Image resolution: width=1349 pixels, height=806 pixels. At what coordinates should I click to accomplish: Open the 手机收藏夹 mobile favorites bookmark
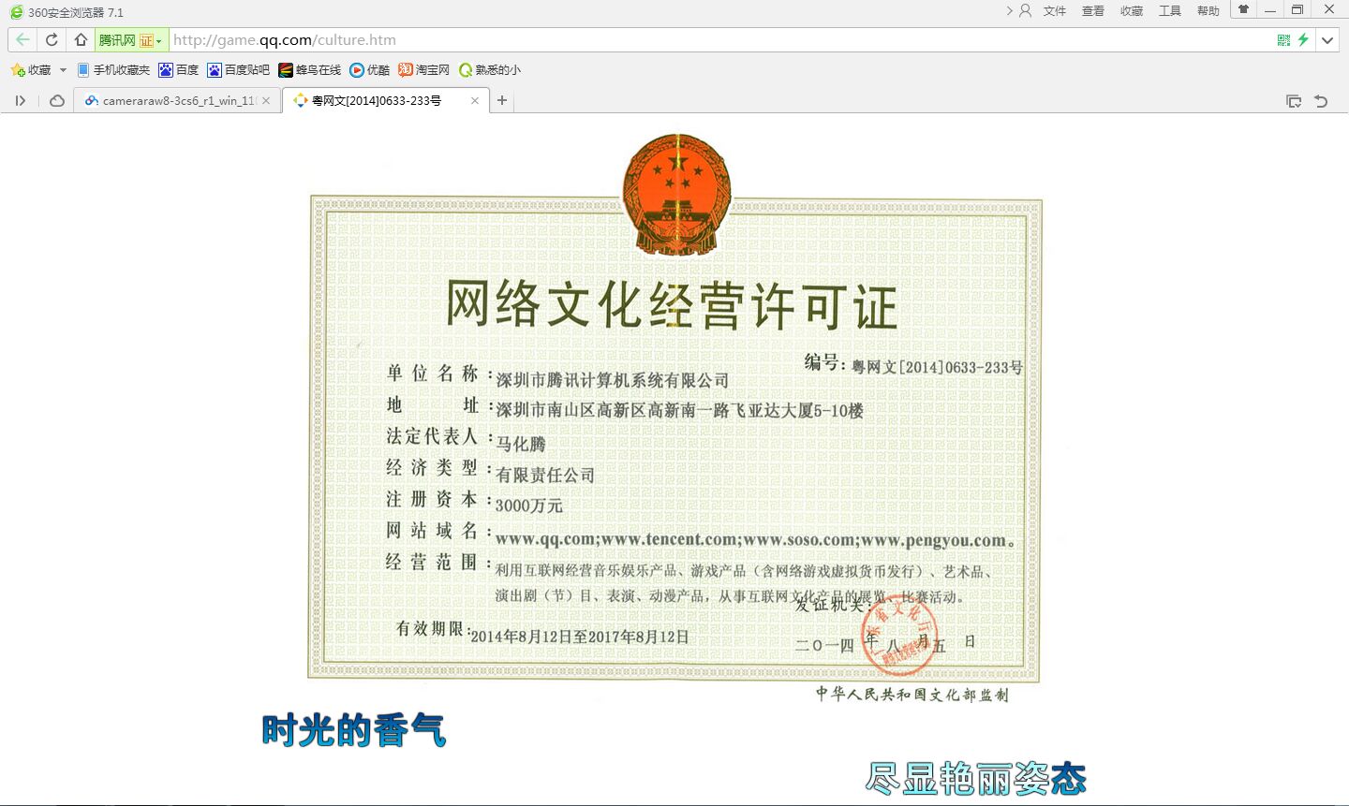(x=113, y=70)
